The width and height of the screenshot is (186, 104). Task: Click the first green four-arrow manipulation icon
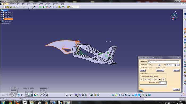40,7
